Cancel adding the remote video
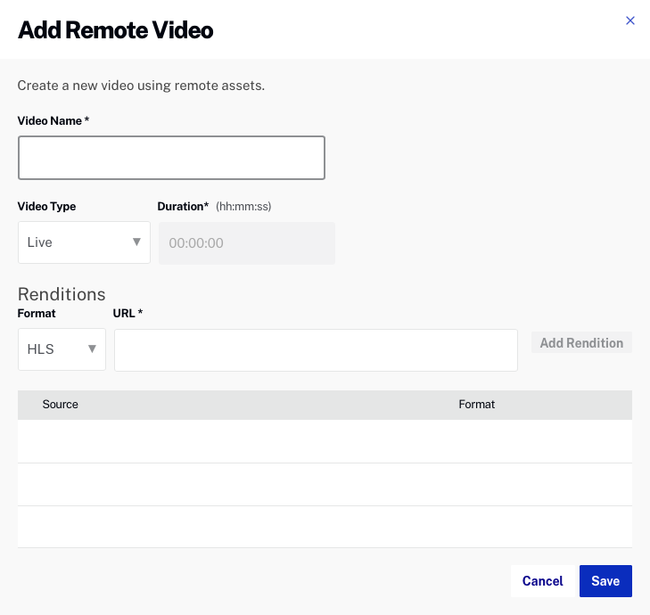The width and height of the screenshot is (650, 615). 542,581
